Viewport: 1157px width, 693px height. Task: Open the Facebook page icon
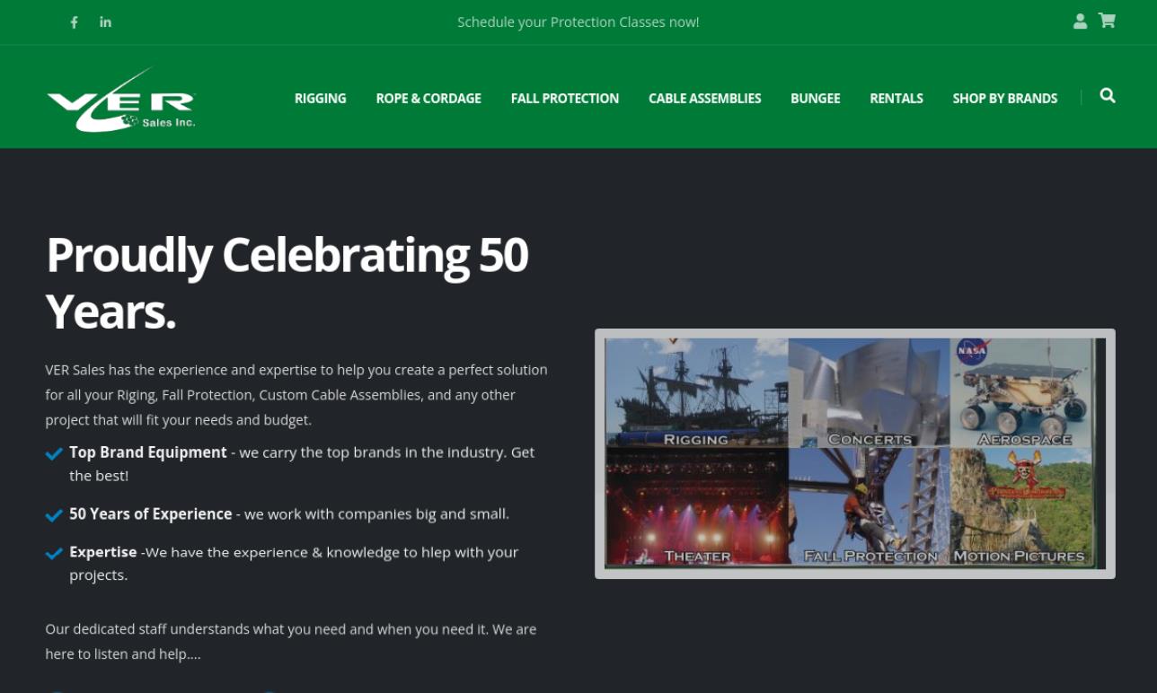click(75, 22)
